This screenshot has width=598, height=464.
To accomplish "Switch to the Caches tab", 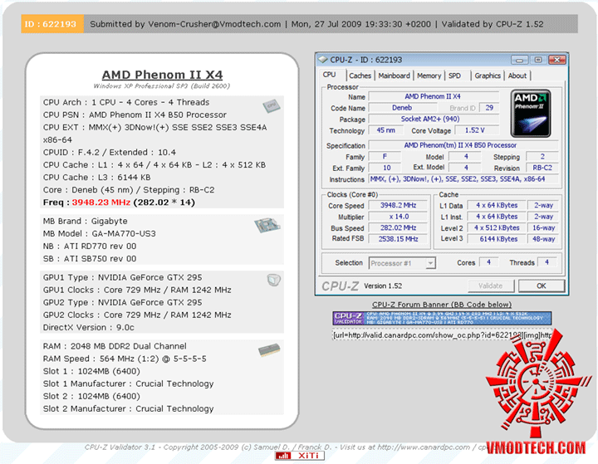I will (360, 76).
